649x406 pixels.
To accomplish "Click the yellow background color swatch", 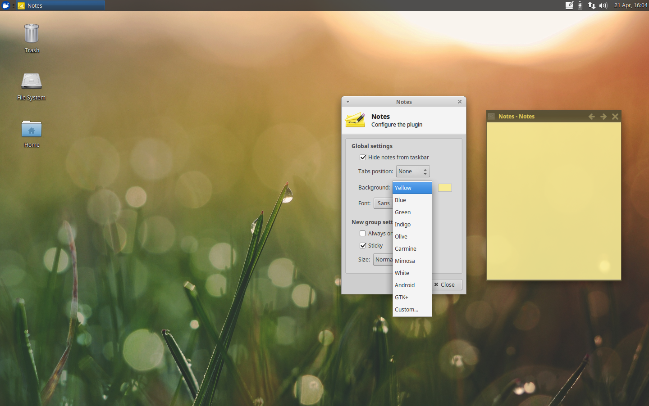I will (x=445, y=187).
